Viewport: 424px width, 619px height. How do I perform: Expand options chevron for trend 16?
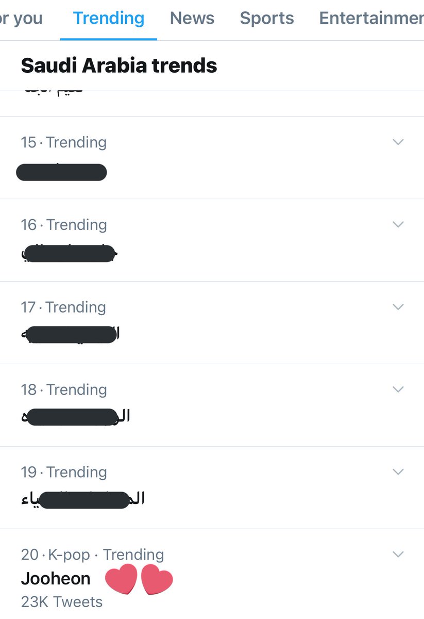coord(398,224)
